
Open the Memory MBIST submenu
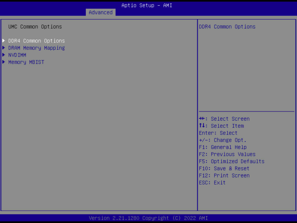pyautogui.click(x=26, y=62)
